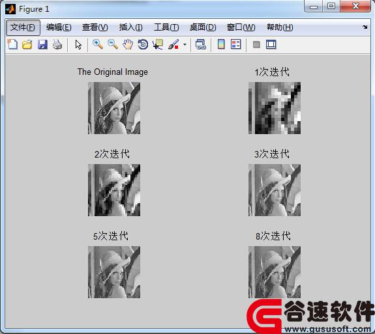The image size is (375, 334).
Task: Select the Pan hand tool
Action: (128, 44)
